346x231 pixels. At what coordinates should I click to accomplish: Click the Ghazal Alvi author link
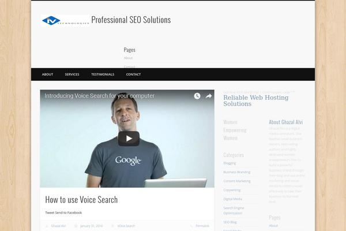(x=58, y=226)
